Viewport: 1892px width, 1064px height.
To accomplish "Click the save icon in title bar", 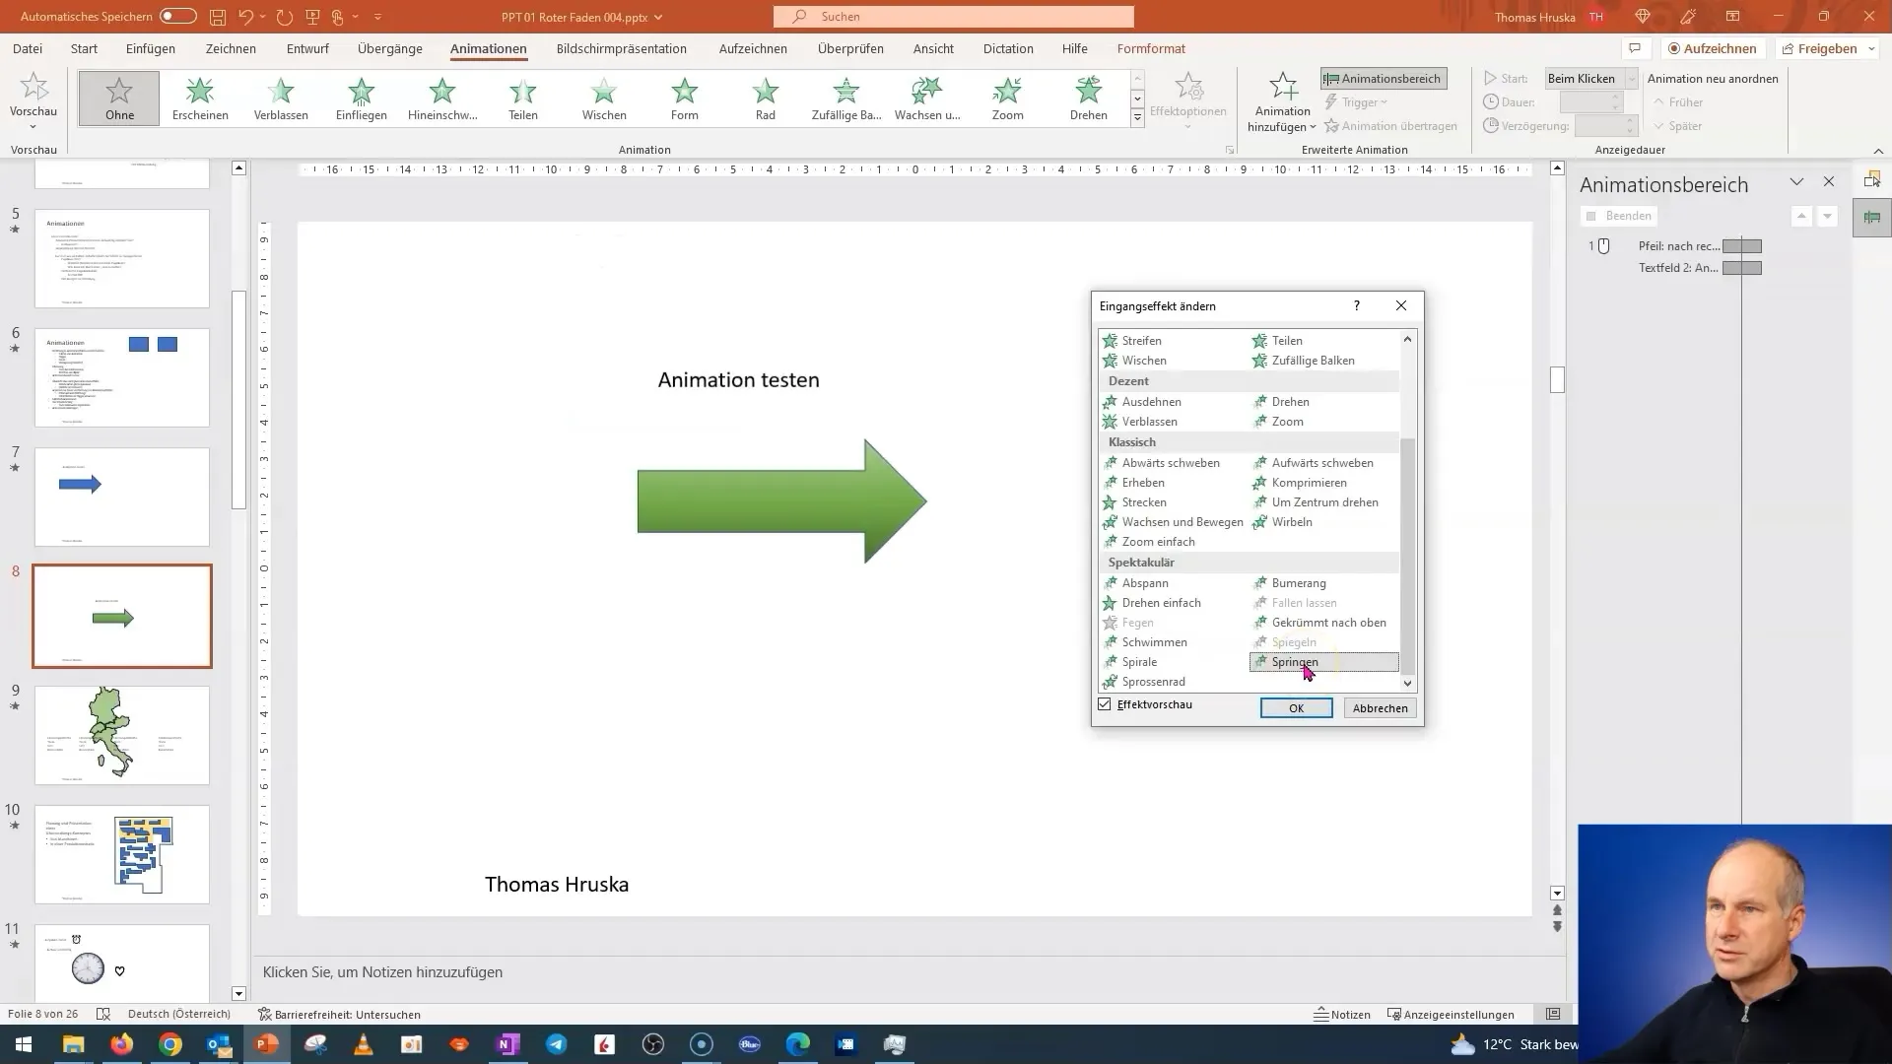I will click(x=218, y=17).
